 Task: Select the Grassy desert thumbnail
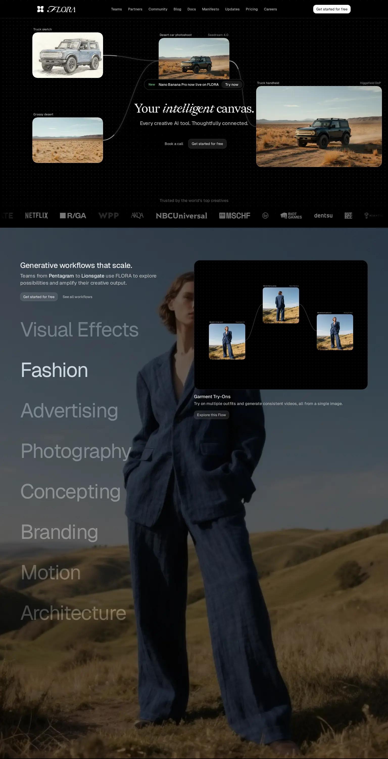coord(68,140)
